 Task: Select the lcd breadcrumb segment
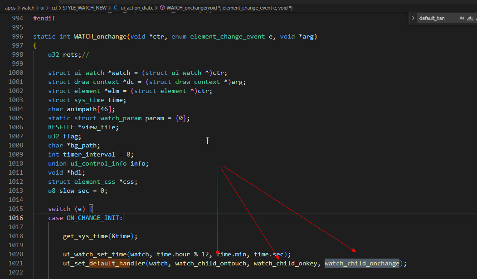[54, 8]
